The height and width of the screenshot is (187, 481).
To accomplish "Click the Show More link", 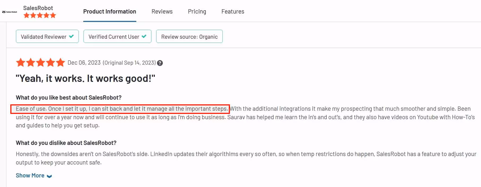I will click(30, 175).
